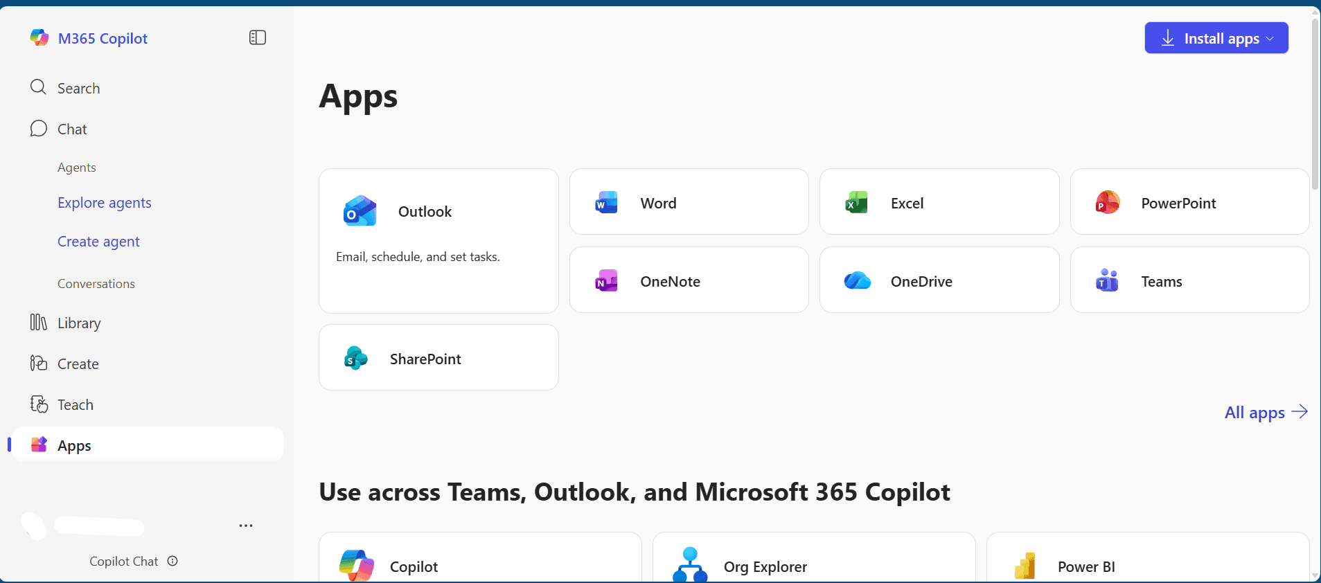Open the Explore agents link
The image size is (1321, 583).
point(105,203)
